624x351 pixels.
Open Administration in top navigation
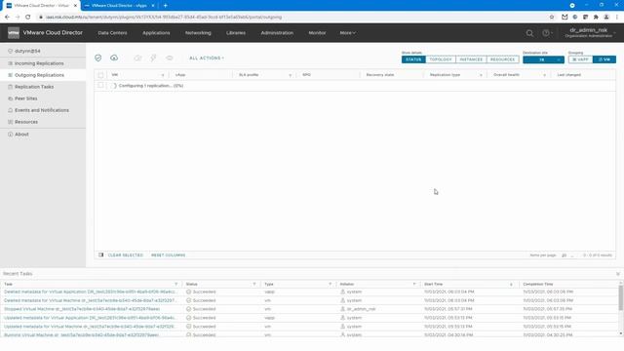(277, 33)
